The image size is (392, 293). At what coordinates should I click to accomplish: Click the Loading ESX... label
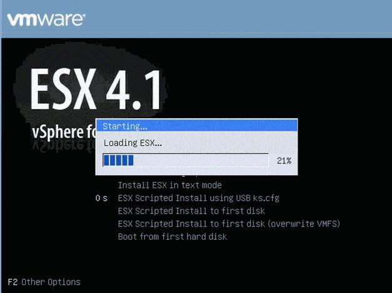(133, 143)
